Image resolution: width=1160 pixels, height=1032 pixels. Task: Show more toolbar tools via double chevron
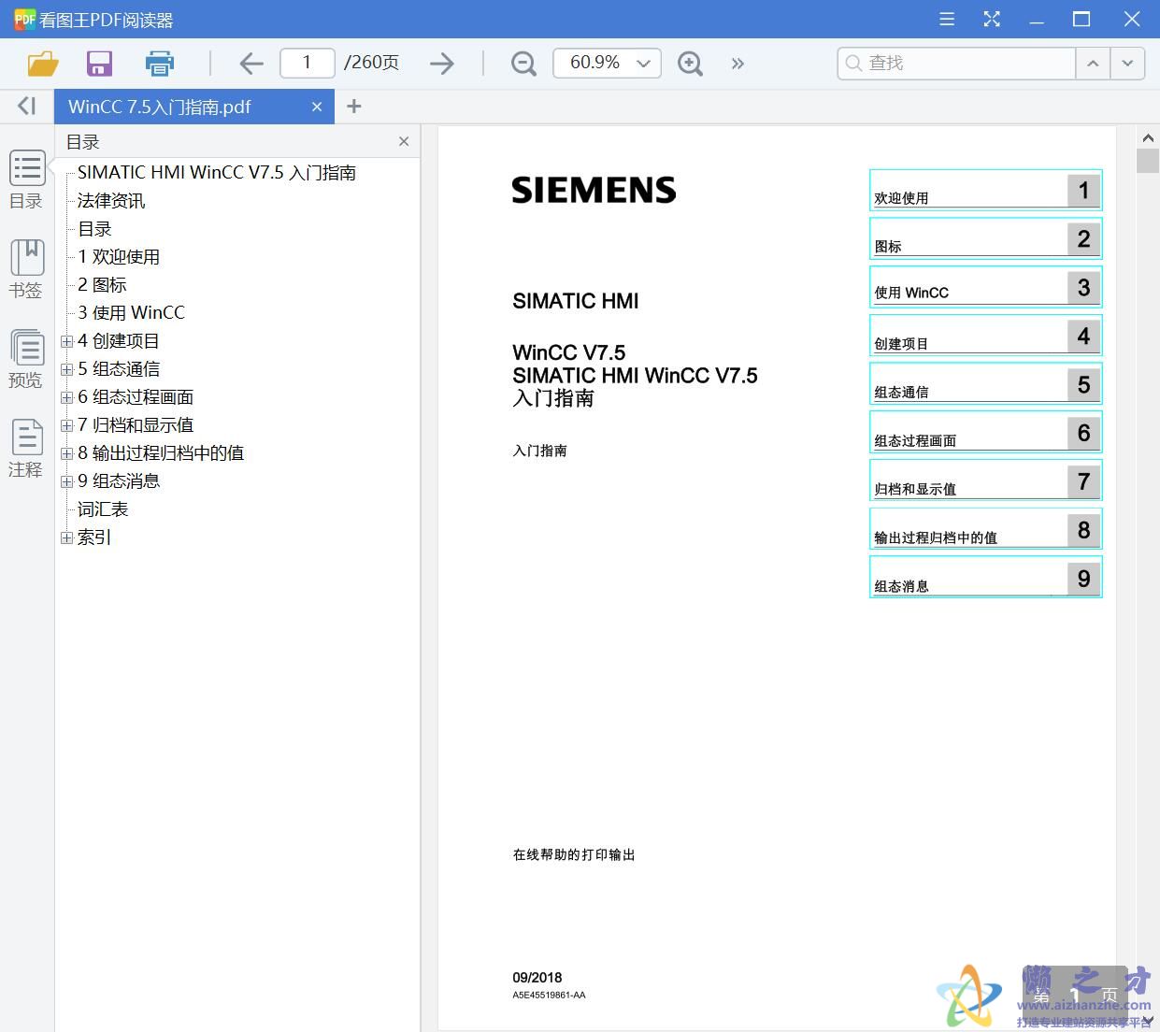pyautogui.click(x=738, y=64)
